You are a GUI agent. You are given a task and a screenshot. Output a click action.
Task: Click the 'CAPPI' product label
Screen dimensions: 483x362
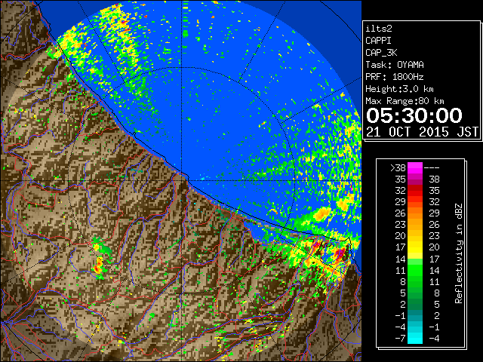pos(378,41)
